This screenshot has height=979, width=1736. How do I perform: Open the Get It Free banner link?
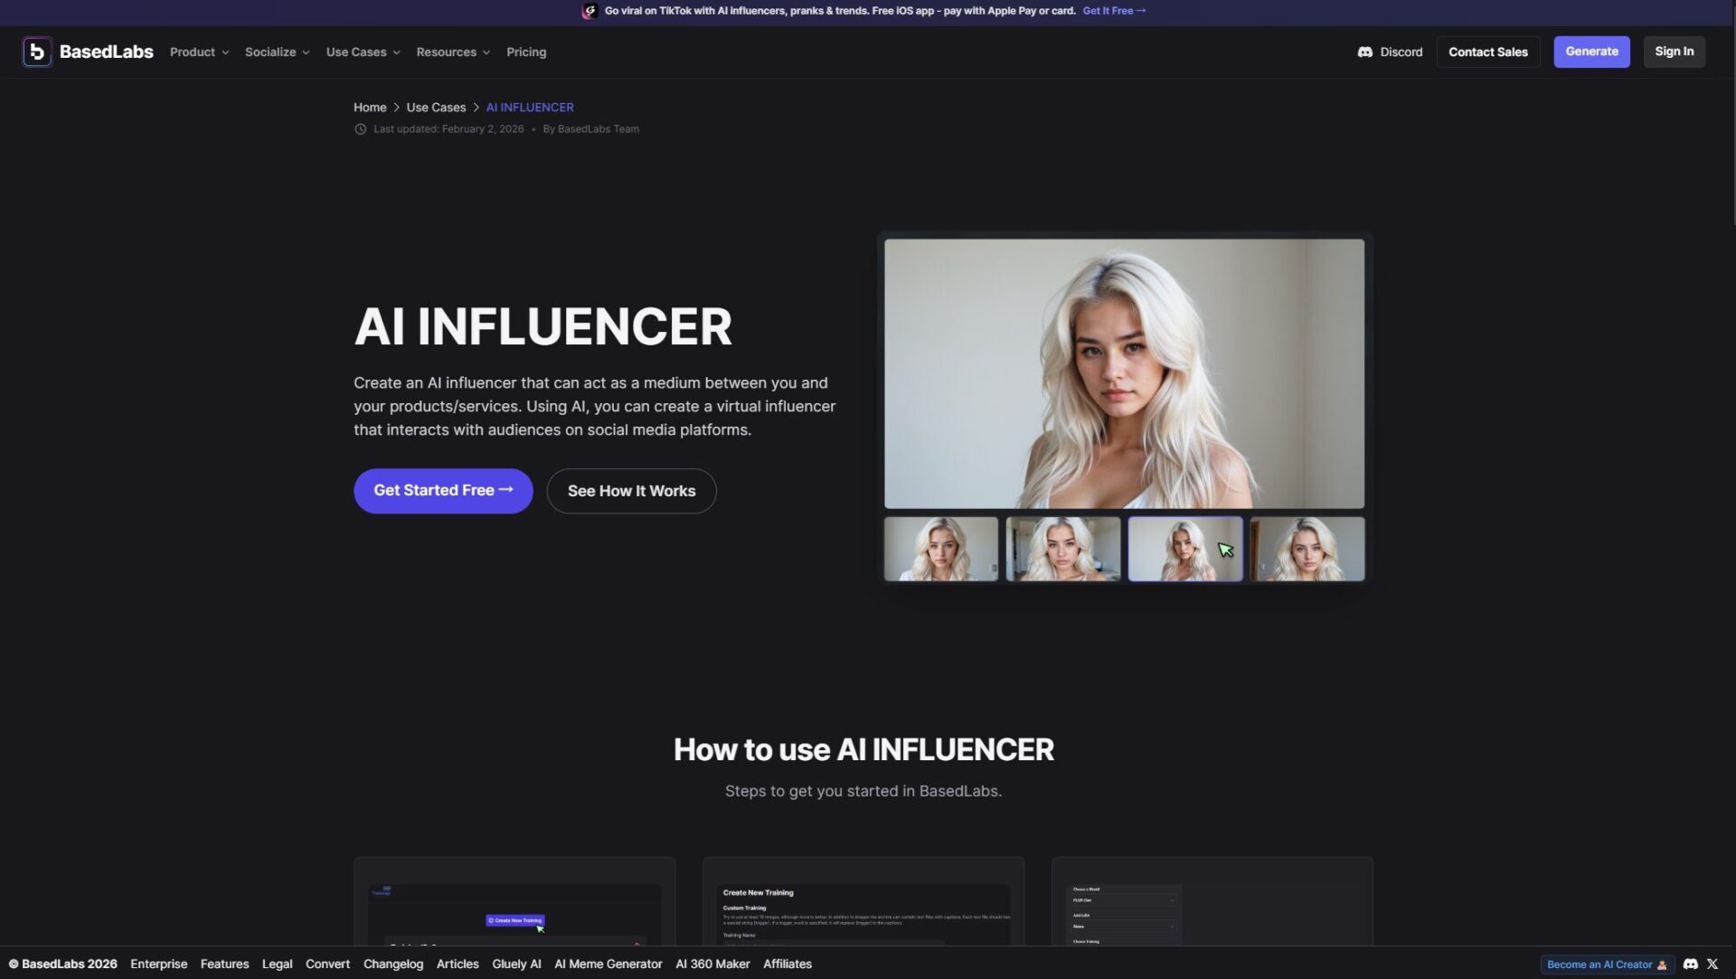point(1113,11)
